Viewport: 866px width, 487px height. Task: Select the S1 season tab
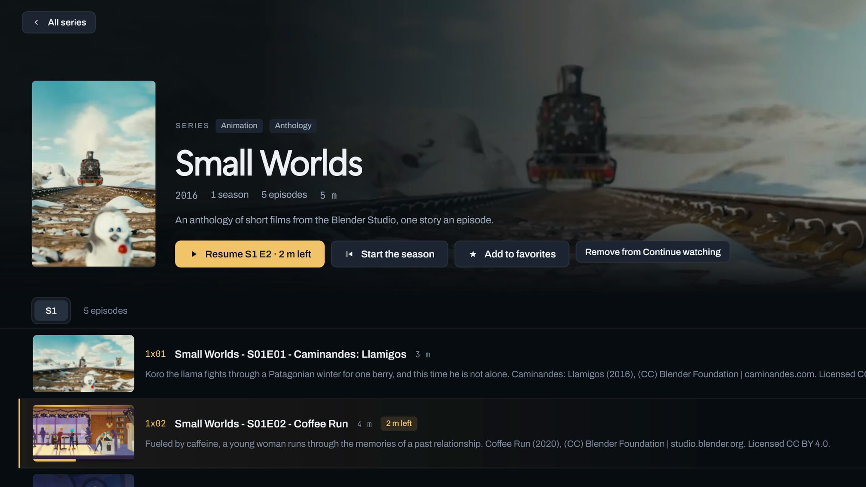(x=51, y=310)
